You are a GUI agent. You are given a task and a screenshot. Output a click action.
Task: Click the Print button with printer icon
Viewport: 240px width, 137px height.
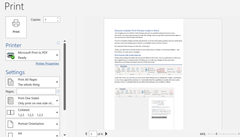click(16, 27)
